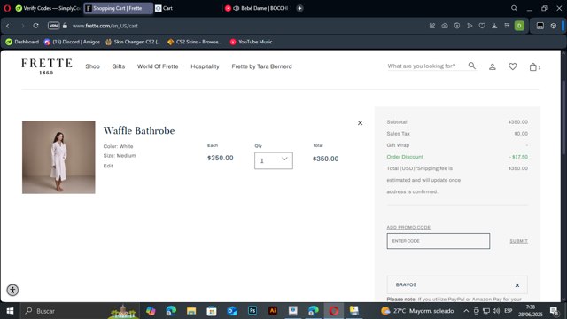Open Discord Amigos bookmark

pos(72,42)
